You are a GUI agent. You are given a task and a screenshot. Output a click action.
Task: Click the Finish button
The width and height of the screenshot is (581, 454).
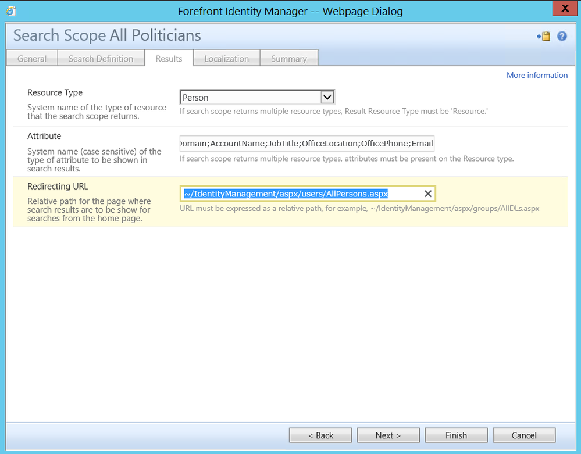click(x=456, y=435)
